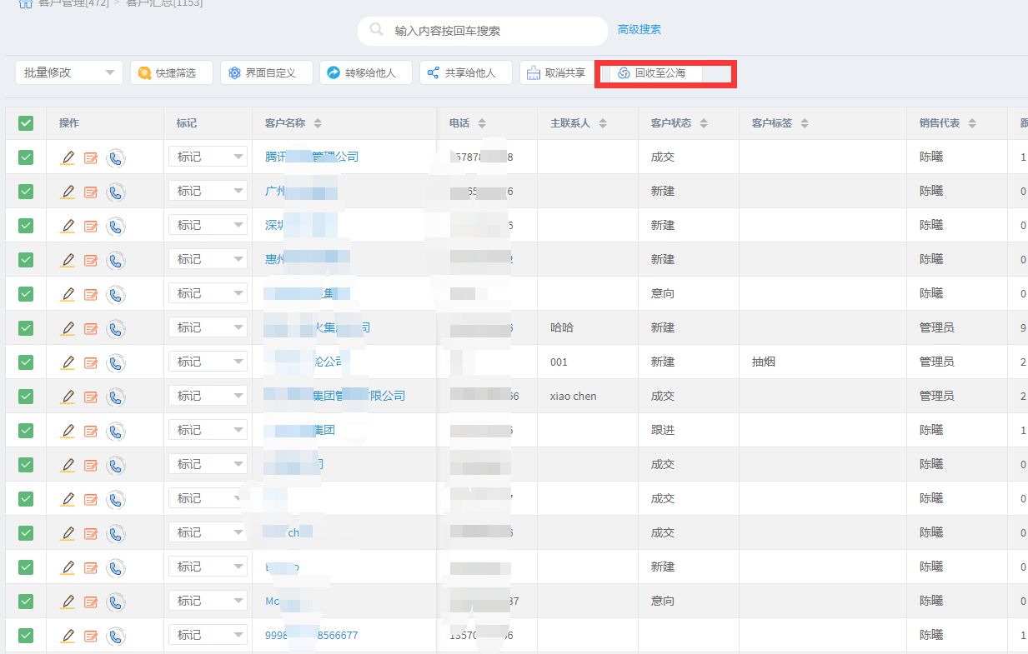Open the 标记 dropdown in the 001 contact row
Image resolution: width=1028 pixels, height=654 pixels.
(208, 362)
